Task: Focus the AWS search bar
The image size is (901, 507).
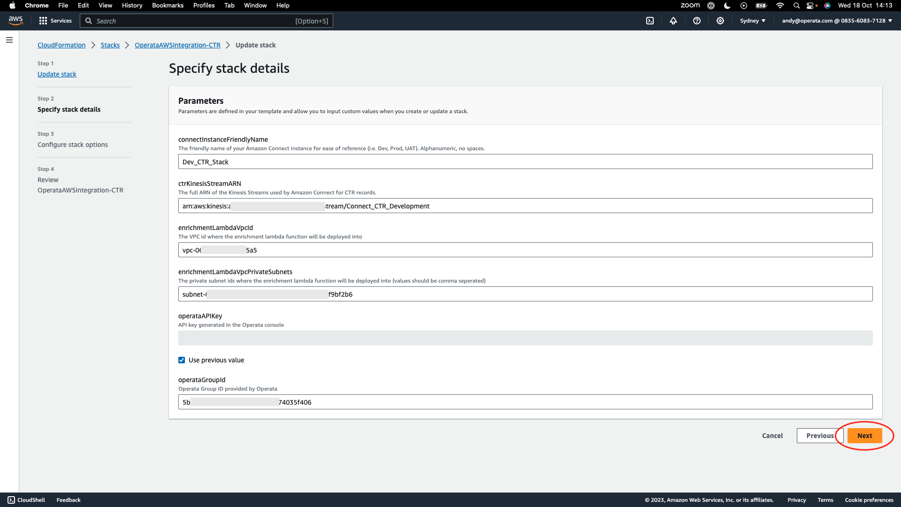Action: (206, 21)
